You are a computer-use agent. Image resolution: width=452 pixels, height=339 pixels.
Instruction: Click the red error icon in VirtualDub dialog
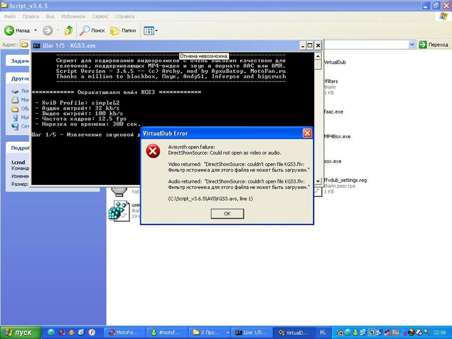pyautogui.click(x=153, y=151)
